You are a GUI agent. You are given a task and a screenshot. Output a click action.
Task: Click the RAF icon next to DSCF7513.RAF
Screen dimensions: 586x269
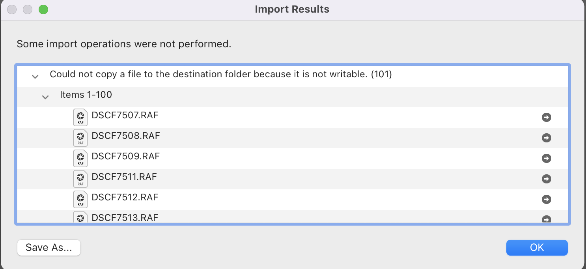pyautogui.click(x=80, y=217)
